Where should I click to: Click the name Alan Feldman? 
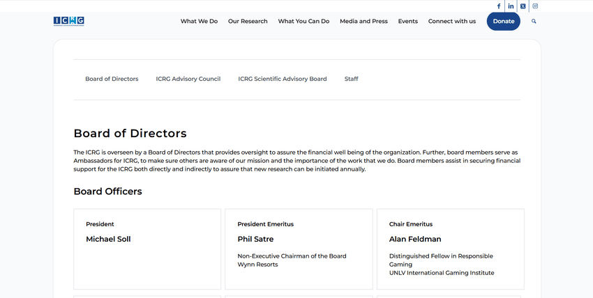(415, 239)
